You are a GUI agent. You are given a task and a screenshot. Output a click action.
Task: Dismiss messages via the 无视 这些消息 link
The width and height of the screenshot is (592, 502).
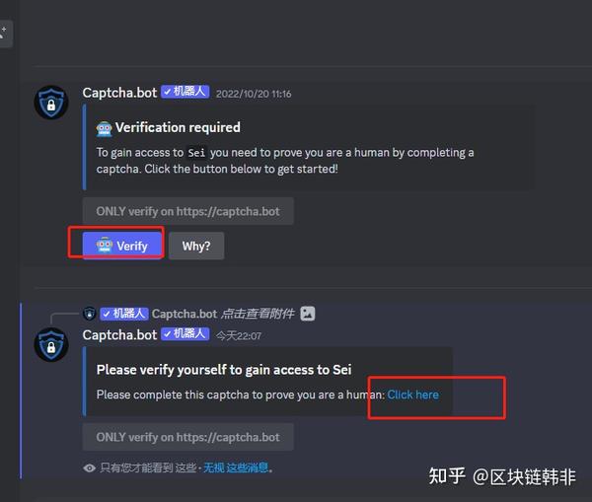coord(237,468)
